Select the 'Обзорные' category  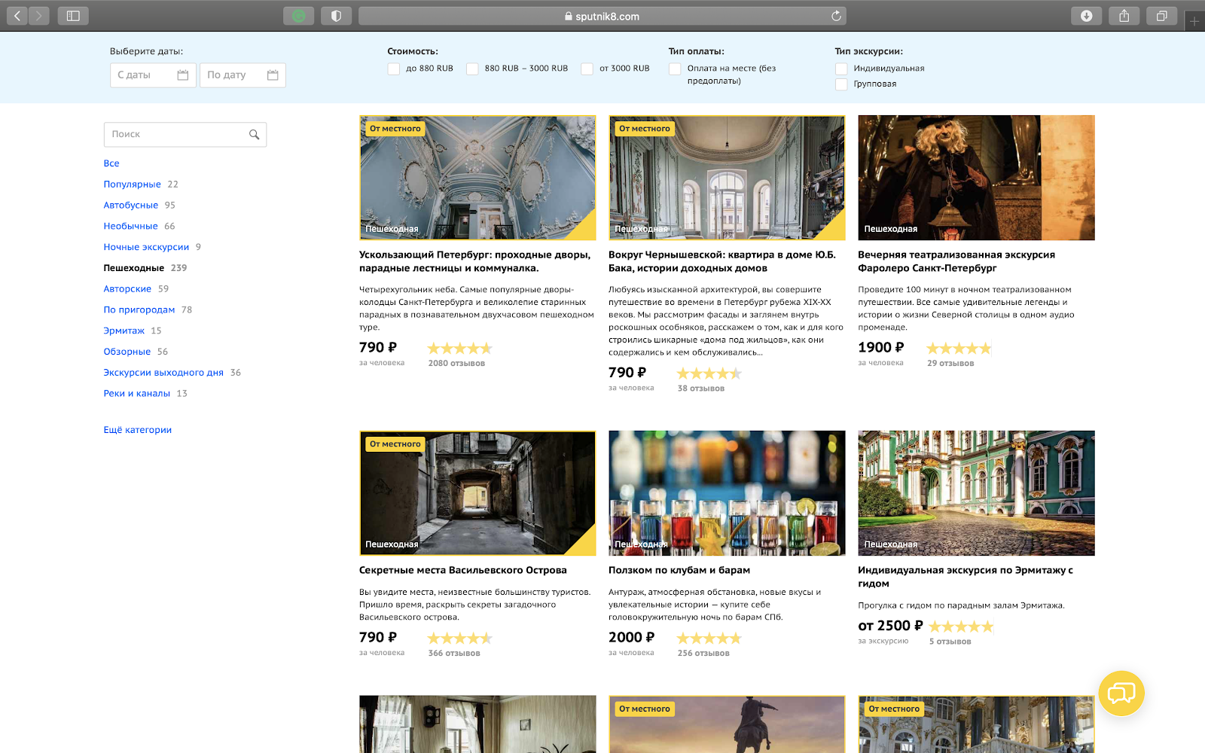pyautogui.click(x=127, y=352)
